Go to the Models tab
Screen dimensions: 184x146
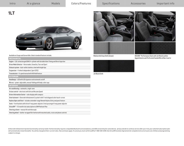[56, 3]
